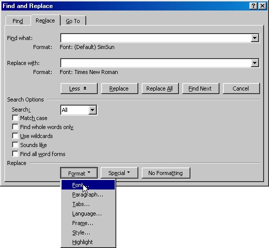Enable Find all word forms

15,154
